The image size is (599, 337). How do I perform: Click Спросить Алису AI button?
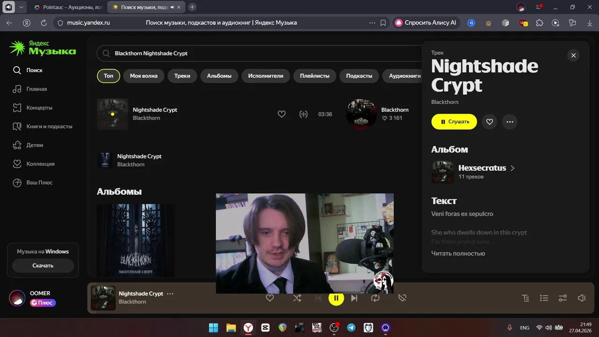426,22
